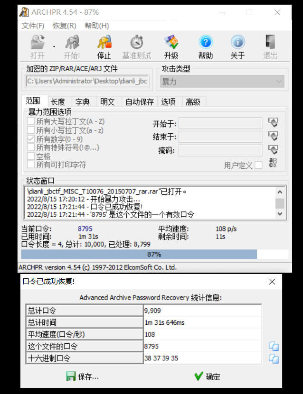Toggle 所有小写拉丁文(a - z) checkbox
Viewport: 303px width, 394px height.
click(x=31, y=130)
